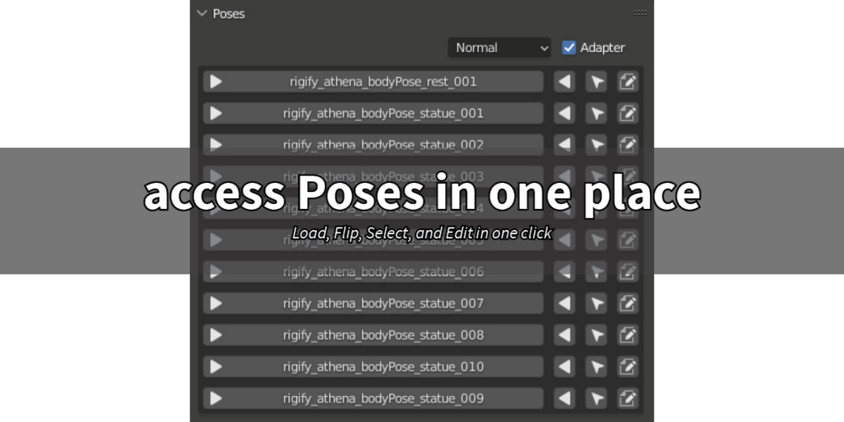Collapse the Poses panel
Viewport: 844px width, 422px height.
click(x=202, y=13)
